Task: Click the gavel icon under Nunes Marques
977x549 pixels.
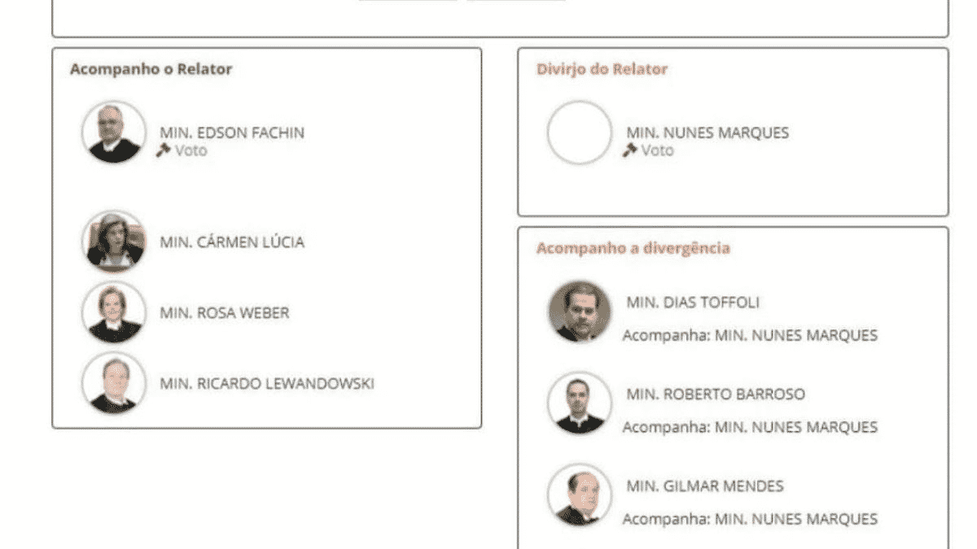Action: 629,150
